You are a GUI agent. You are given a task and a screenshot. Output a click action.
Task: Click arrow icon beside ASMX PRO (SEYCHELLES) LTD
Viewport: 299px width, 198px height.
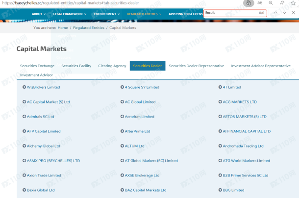[x=24, y=160]
